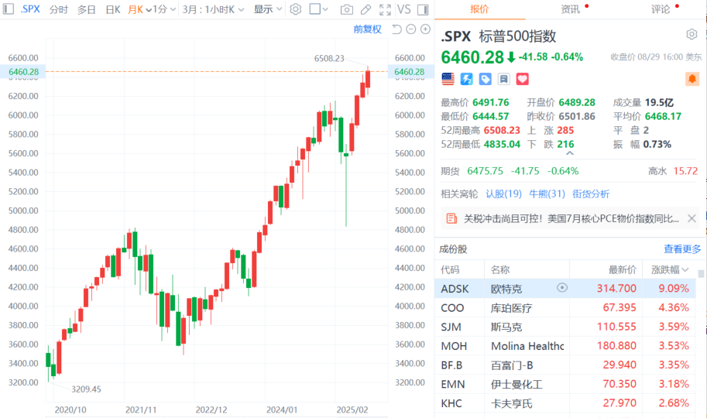Viewport: 707px width, 418px height.
Task: Click the 高水 15.72 premium value
Action: click(x=685, y=171)
